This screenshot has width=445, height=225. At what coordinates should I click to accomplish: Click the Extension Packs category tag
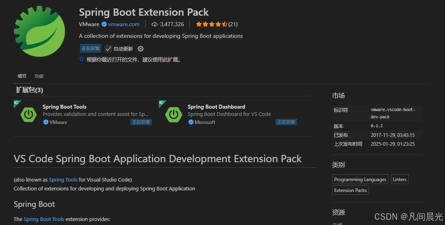[x=350, y=190]
